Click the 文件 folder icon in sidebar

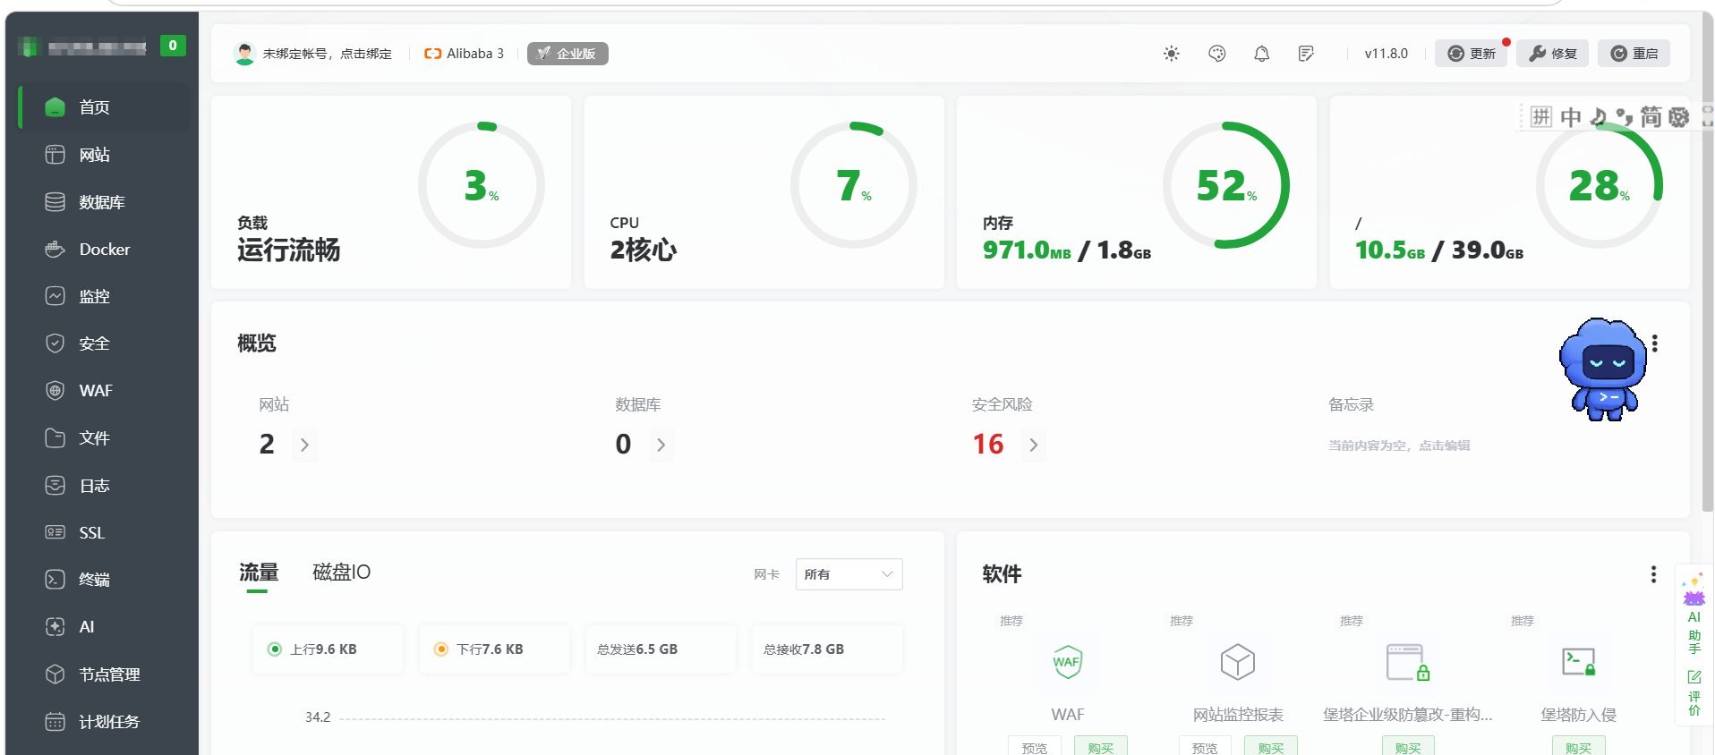point(55,437)
